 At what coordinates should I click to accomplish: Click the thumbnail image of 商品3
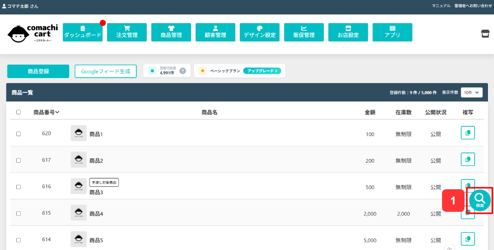tap(78, 186)
